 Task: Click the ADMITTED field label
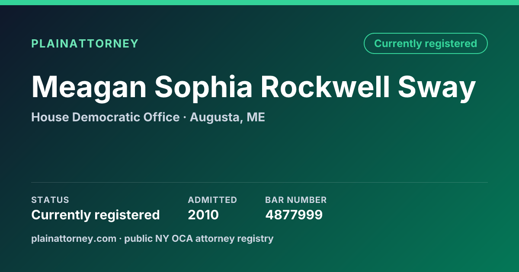[212, 200]
